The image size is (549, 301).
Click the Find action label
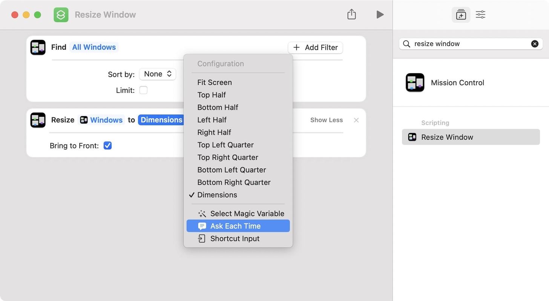coord(58,47)
